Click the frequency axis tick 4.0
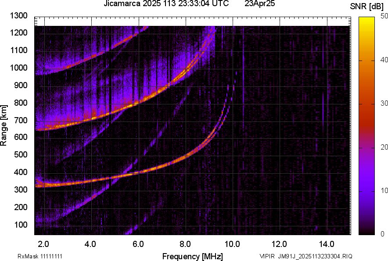The image size is (388, 261). click(x=90, y=244)
